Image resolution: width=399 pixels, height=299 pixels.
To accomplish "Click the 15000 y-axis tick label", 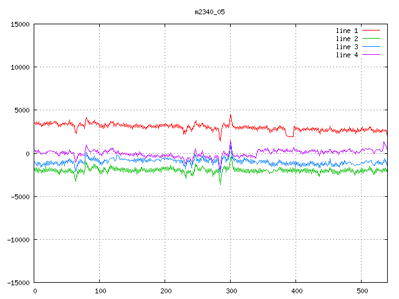I will [x=20, y=24].
